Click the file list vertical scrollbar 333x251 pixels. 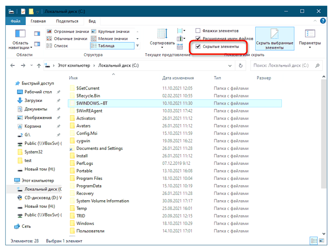324,134
